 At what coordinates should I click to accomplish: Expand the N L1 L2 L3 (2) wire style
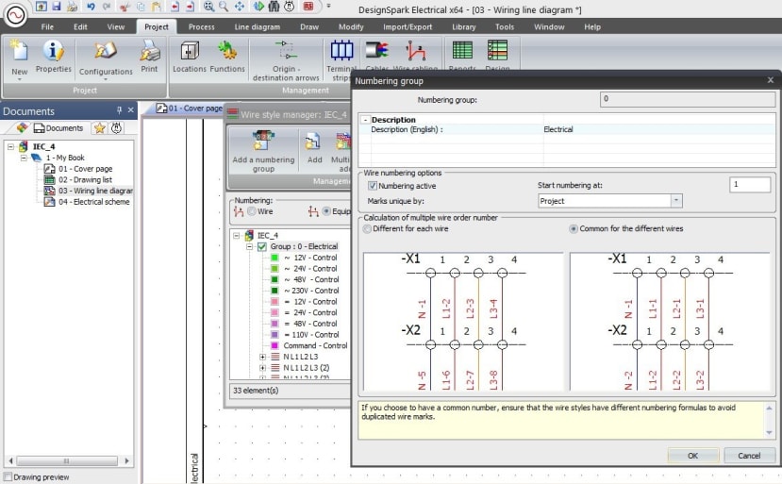pyautogui.click(x=263, y=368)
